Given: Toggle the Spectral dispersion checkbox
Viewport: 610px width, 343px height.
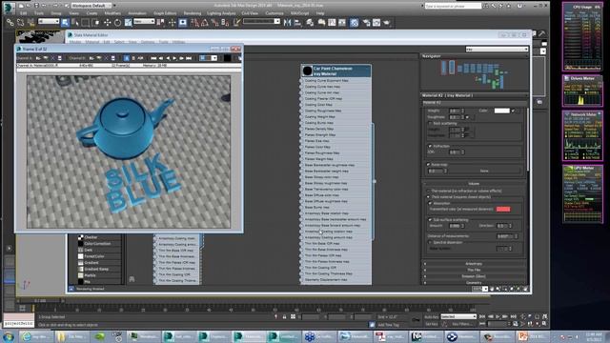Looking at the screenshot, I should click(430, 242).
